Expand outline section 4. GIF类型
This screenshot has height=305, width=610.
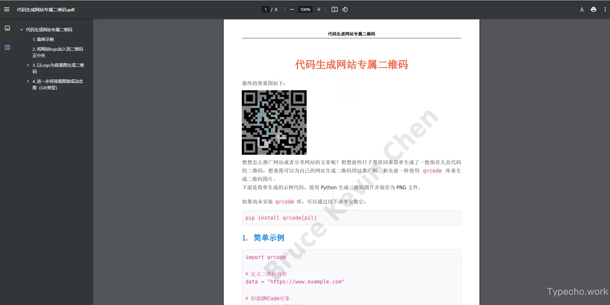[28, 81]
